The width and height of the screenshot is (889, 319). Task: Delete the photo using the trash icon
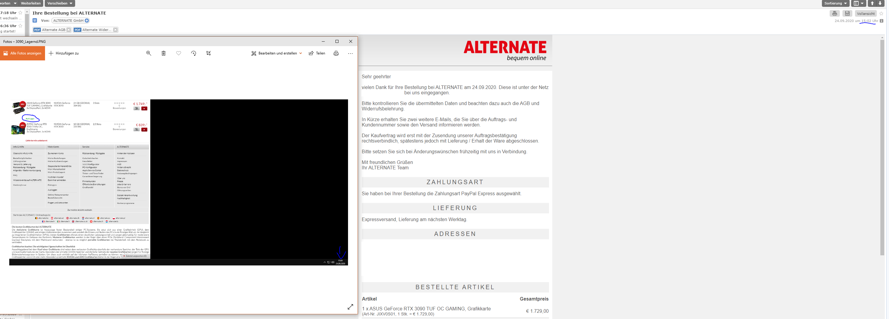point(164,53)
